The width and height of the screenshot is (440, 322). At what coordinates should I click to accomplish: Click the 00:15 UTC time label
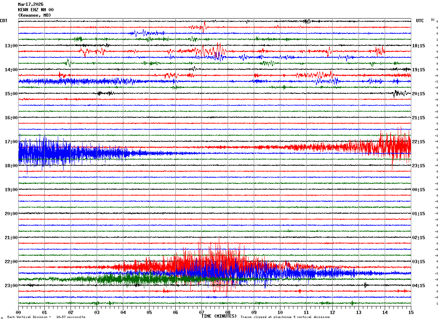419,189
